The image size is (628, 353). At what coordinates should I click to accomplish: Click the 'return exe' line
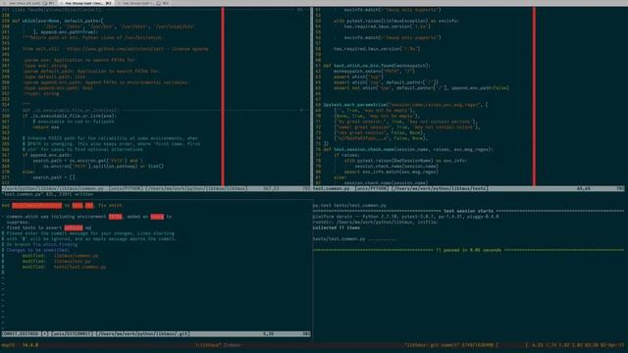tap(46, 127)
